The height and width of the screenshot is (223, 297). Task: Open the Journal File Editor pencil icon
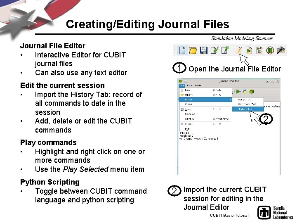coord(238,50)
